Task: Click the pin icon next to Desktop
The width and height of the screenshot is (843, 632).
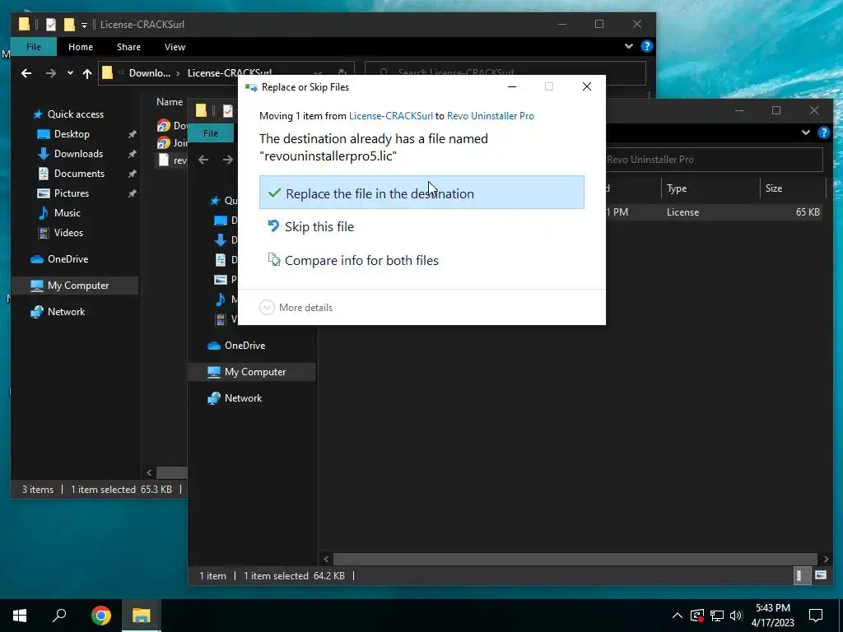Action: (x=132, y=134)
